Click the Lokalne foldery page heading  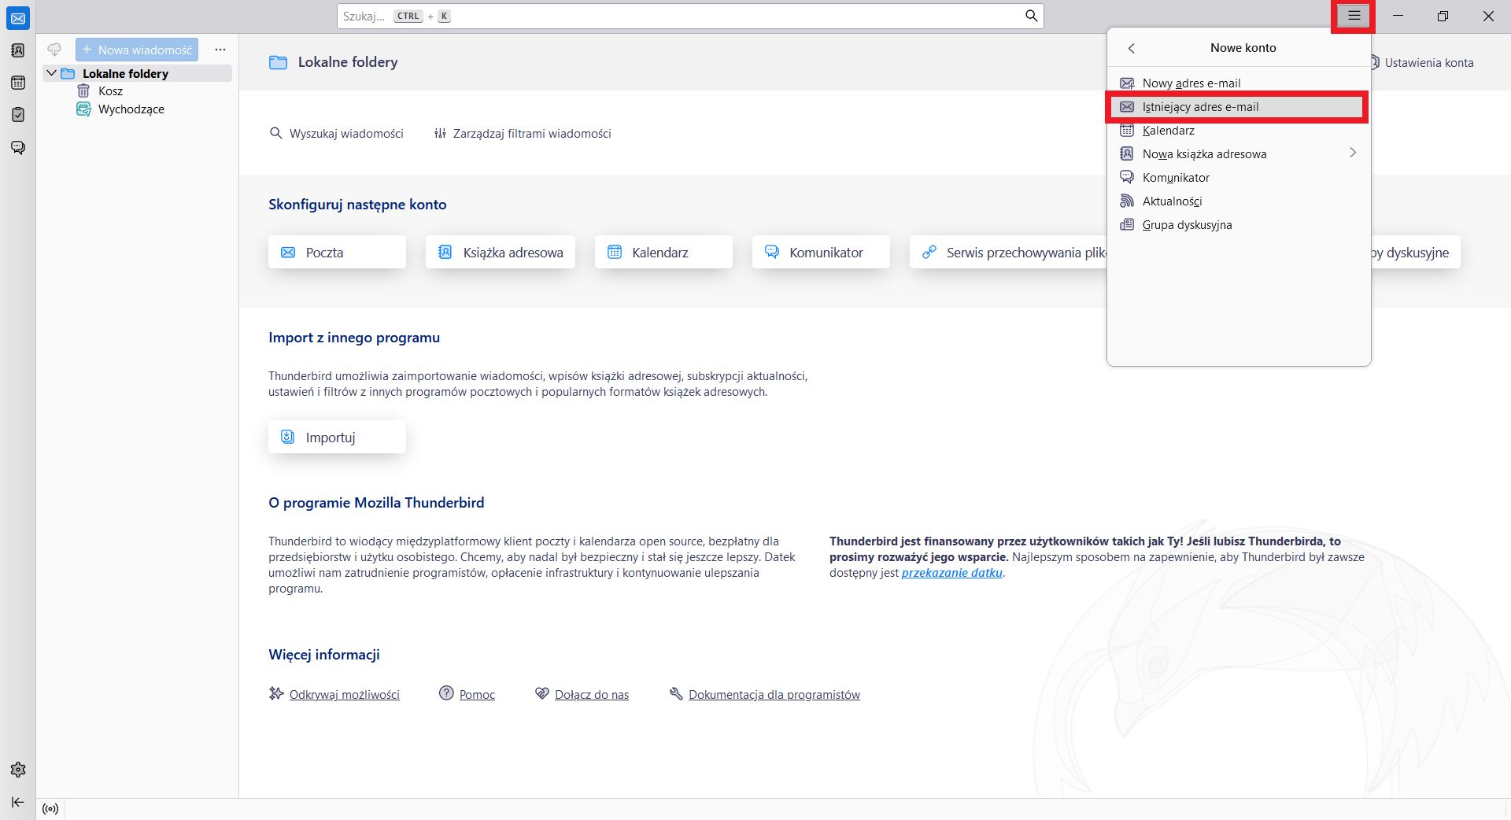pyautogui.click(x=348, y=62)
